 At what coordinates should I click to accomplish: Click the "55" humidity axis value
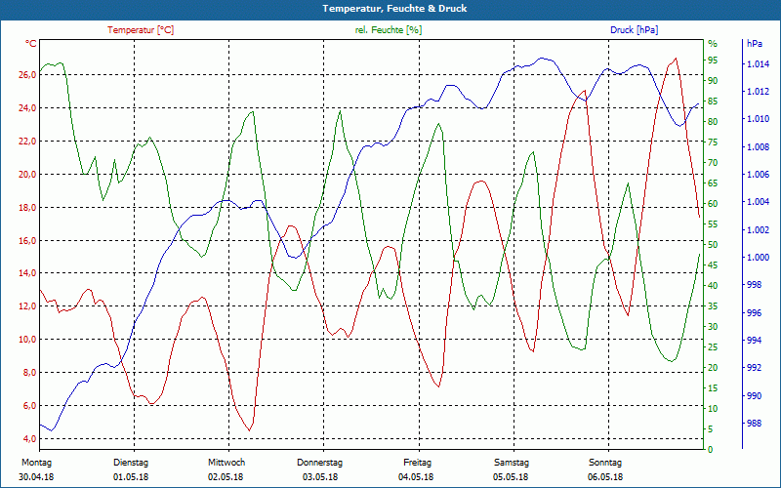(713, 224)
